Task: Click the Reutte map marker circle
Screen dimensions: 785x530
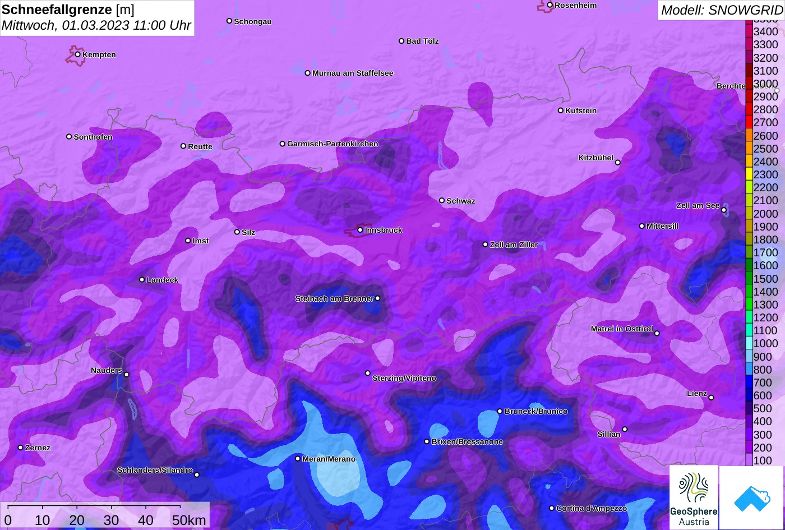Action: [x=183, y=146]
